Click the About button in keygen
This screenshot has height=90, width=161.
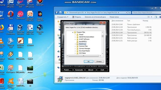click(91, 70)
